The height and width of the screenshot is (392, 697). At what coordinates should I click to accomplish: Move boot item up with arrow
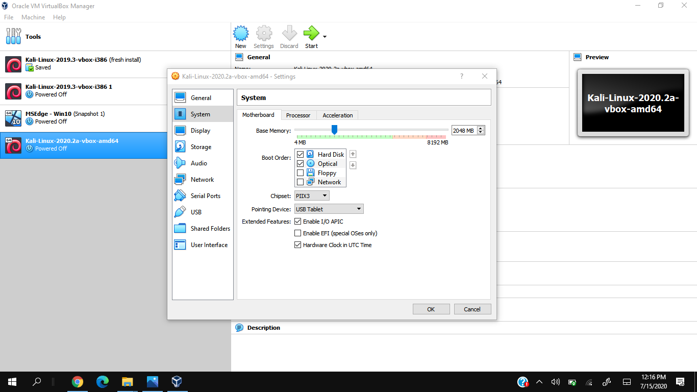tap(353, 154)
